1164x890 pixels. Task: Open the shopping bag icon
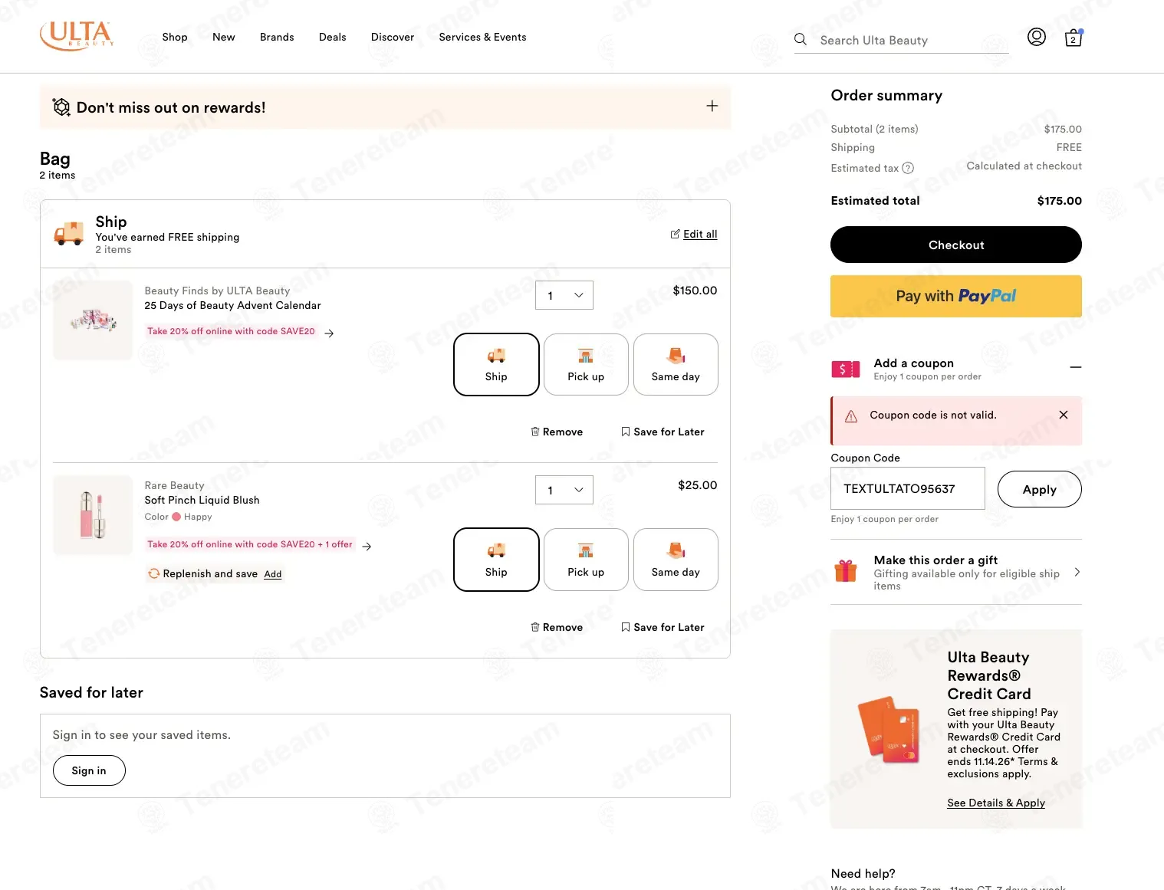click(x=1074, y=37)
